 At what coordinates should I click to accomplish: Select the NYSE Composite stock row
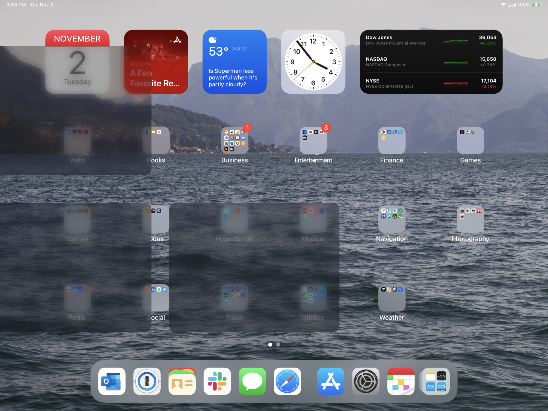[431, 84]
